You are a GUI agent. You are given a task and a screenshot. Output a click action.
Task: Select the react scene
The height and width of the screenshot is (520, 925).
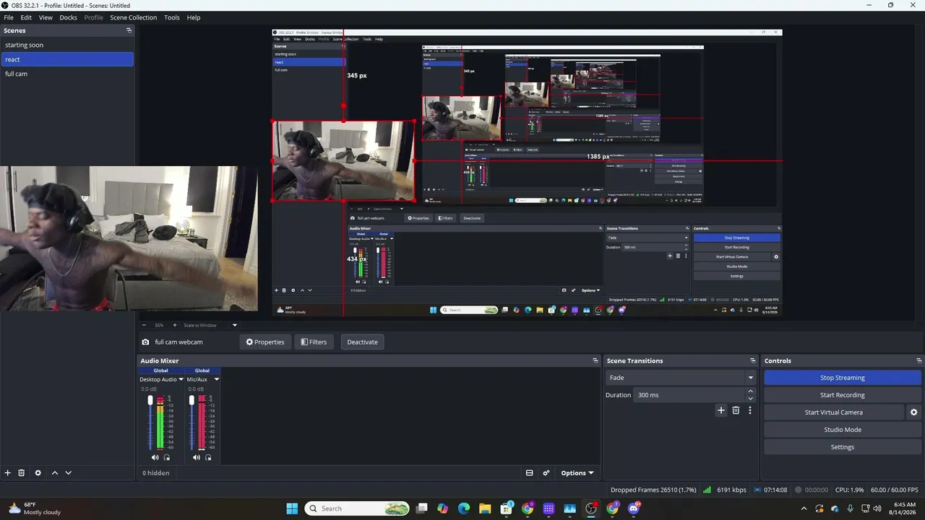[x=67, y=59]
